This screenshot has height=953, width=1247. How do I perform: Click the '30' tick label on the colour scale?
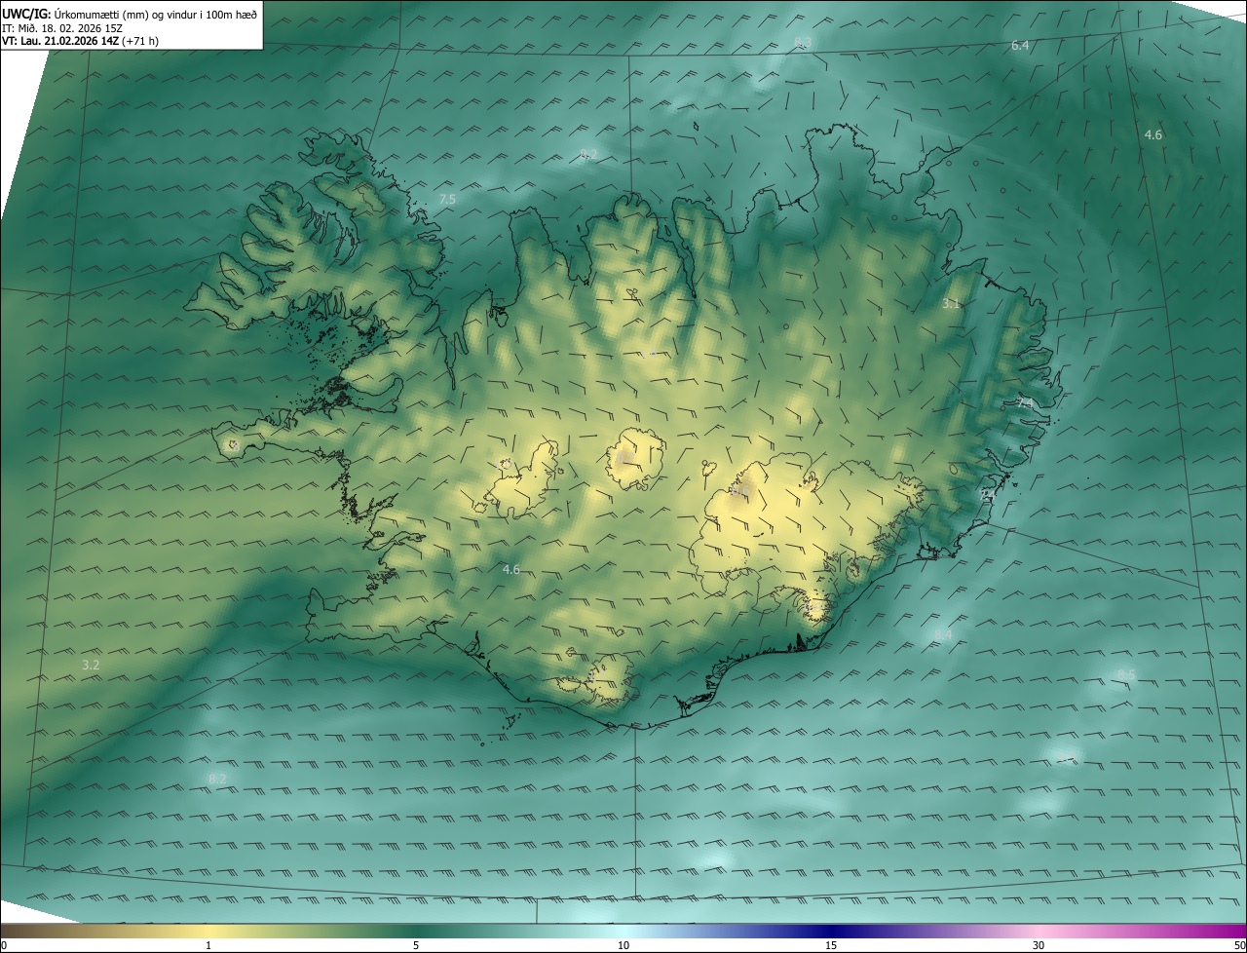click(1039, 946)
